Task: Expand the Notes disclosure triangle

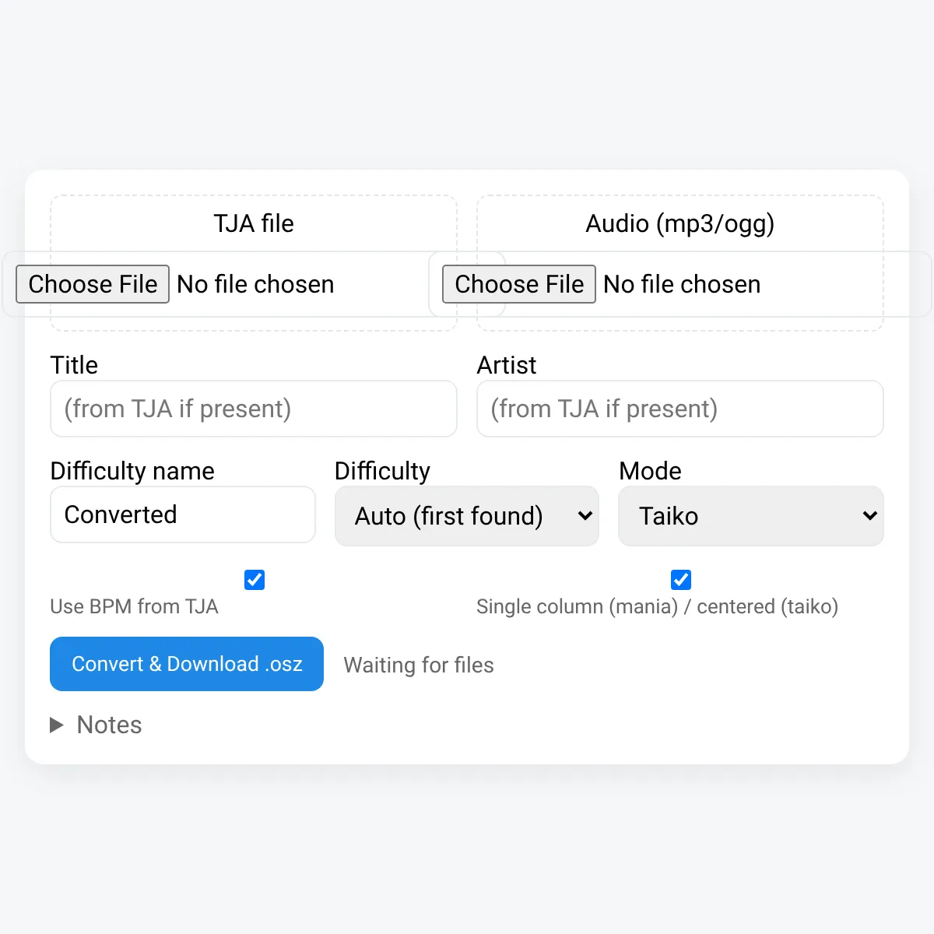Action: point(57,725)
